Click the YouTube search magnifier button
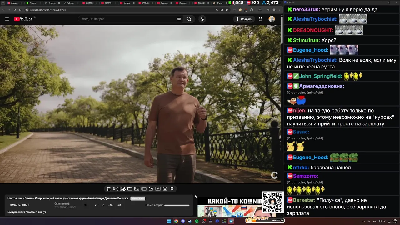 click(189, 19)
